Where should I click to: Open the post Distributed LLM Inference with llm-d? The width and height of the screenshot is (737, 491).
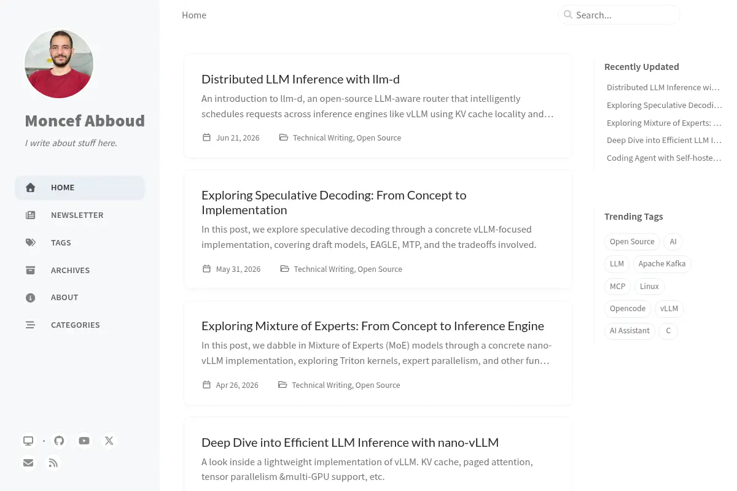coord(300,79)
